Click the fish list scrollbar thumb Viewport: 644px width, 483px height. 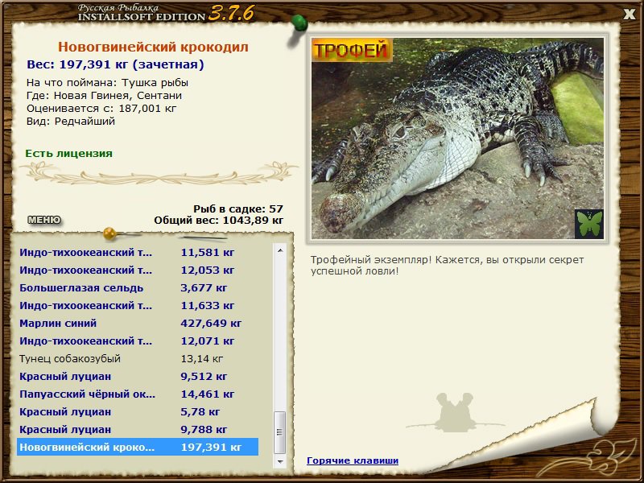click(280, 432)
